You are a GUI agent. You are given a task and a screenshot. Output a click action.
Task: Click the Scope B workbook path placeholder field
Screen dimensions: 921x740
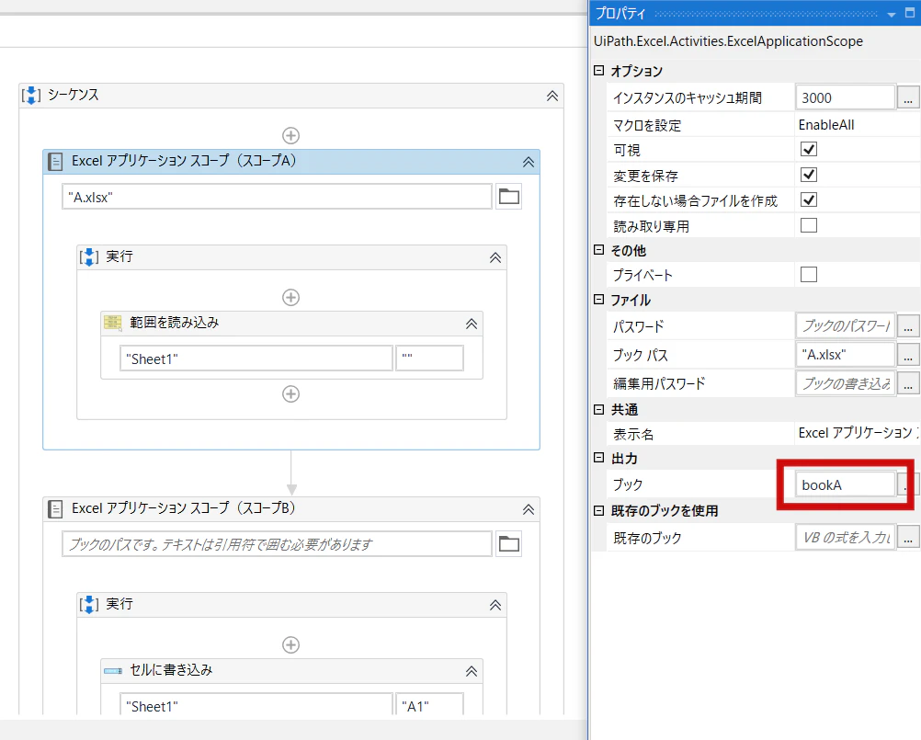277,544
